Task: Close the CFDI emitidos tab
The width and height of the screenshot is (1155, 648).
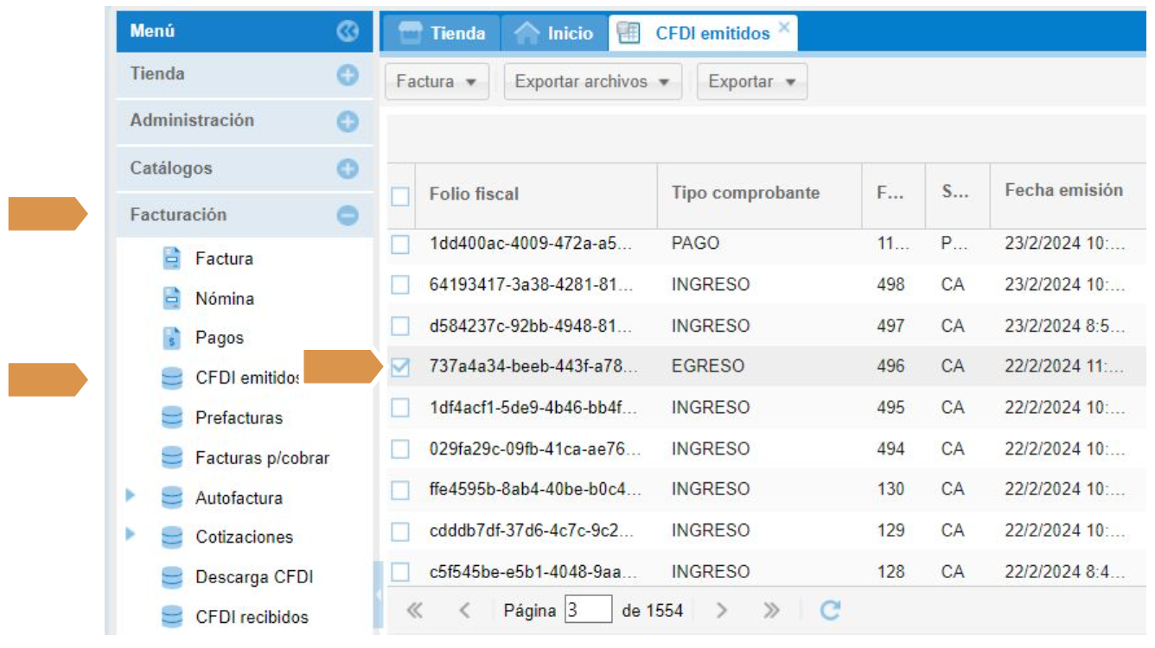Action: click(783, 27)
